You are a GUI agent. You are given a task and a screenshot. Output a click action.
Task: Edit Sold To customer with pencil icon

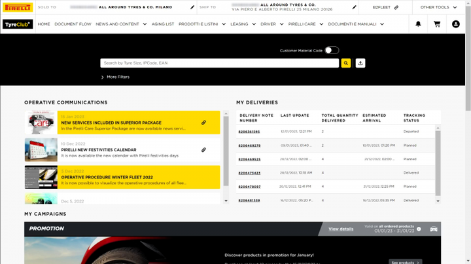tap(192, 7)
